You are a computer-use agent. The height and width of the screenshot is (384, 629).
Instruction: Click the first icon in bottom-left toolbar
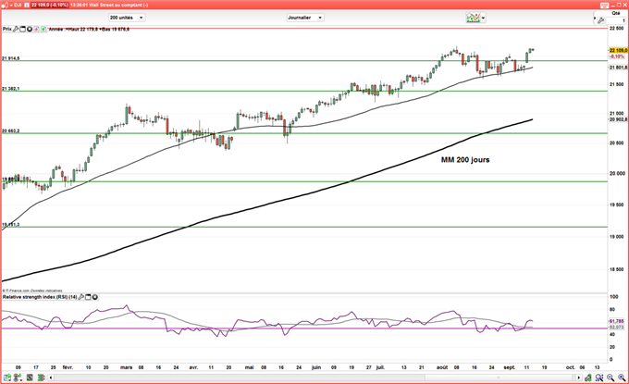[x=6, y=378]
